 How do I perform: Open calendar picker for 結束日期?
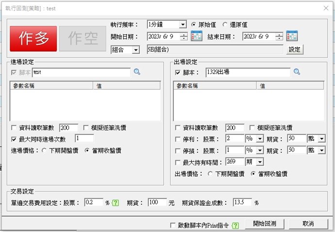point(292,36)
